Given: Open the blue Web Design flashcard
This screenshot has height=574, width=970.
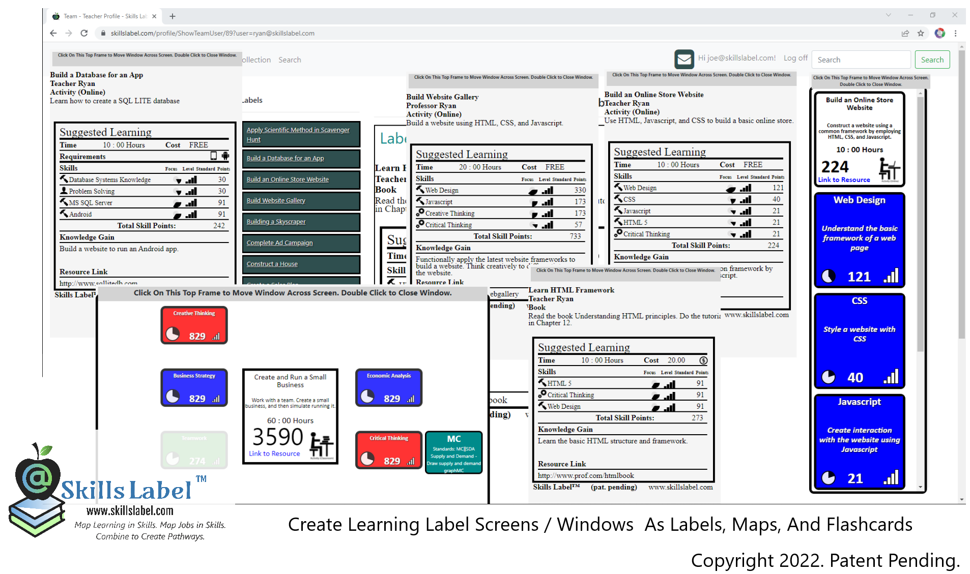Looking at the screenshot, I should pos(859,240).
